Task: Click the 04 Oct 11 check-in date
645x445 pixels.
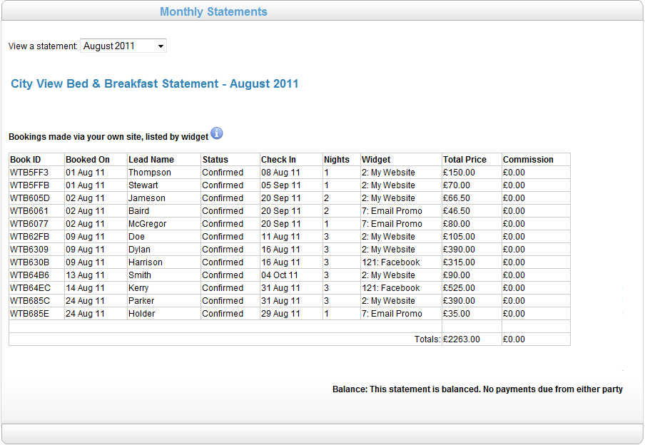Action: pos(280,275)
